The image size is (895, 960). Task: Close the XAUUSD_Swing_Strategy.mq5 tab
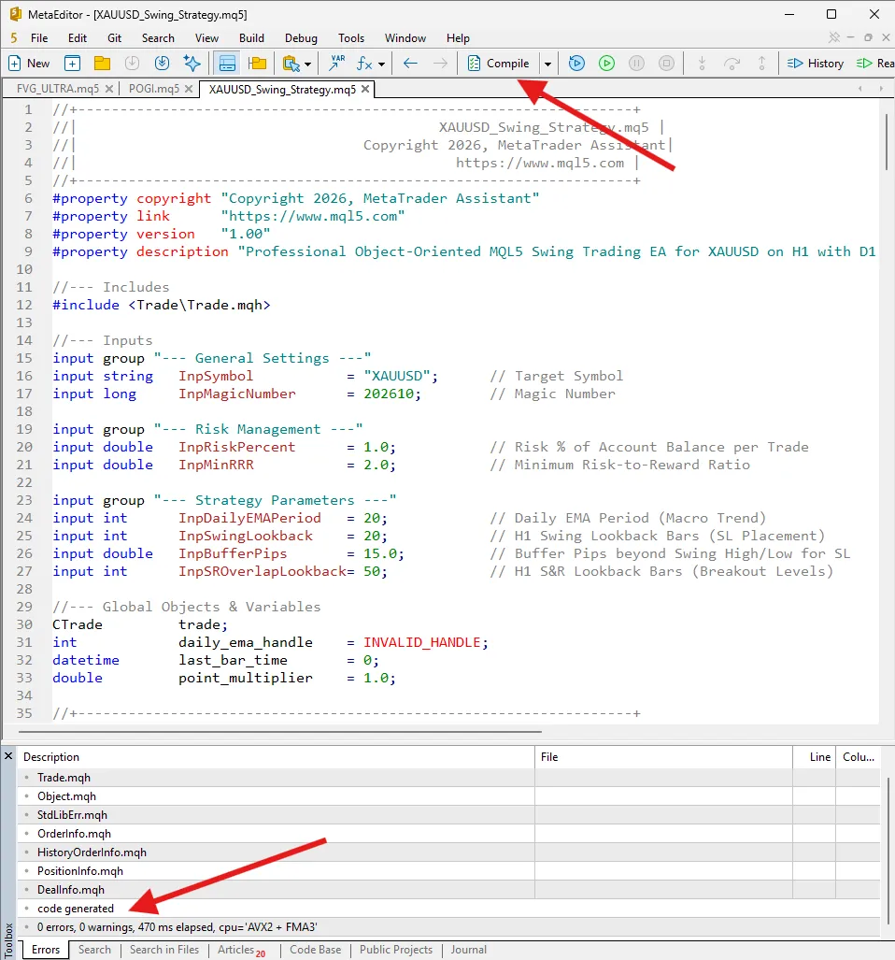[x=365, y=89]
